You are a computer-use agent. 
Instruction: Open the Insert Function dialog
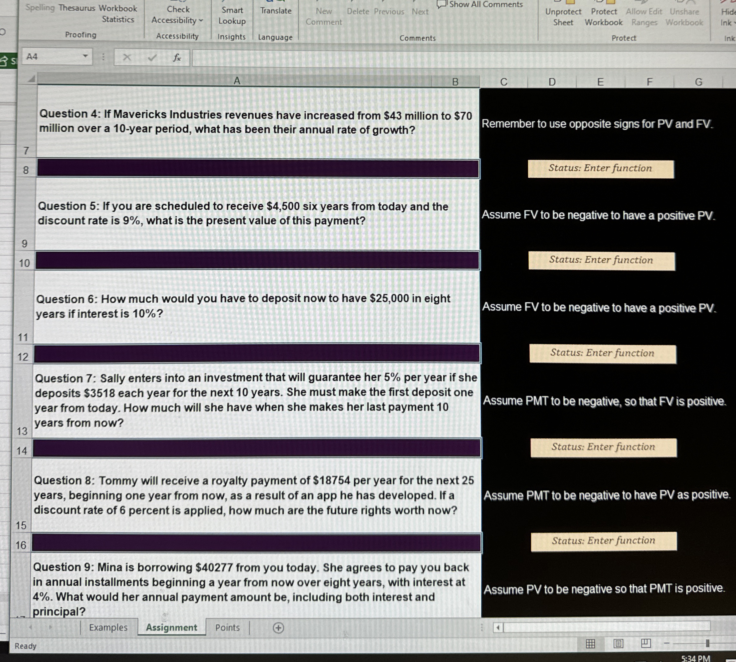click(177, 58)
